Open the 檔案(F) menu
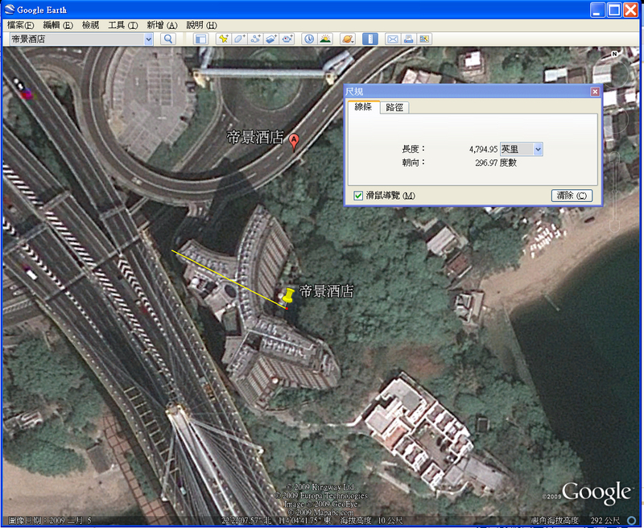This screenshot has height=528, width=644. tap(21, 26)
